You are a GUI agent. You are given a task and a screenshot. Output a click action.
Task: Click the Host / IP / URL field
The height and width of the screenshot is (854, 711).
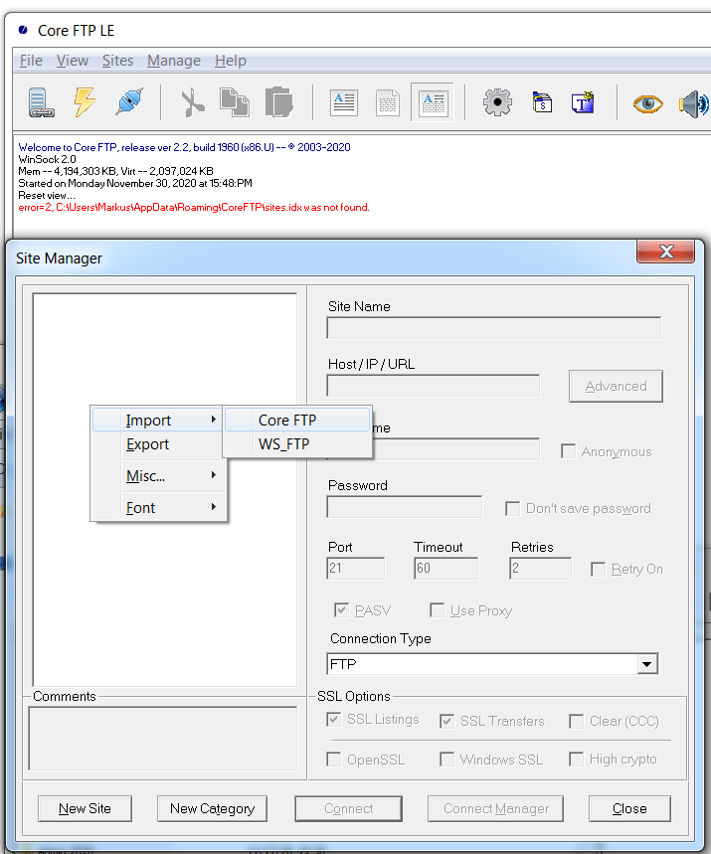434,386
